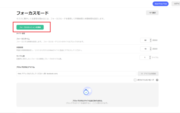Decrease フォーカスタイム with the down arrow
Image resolution: width=180 pixels, height=113 pixels.
coord(151,41)
